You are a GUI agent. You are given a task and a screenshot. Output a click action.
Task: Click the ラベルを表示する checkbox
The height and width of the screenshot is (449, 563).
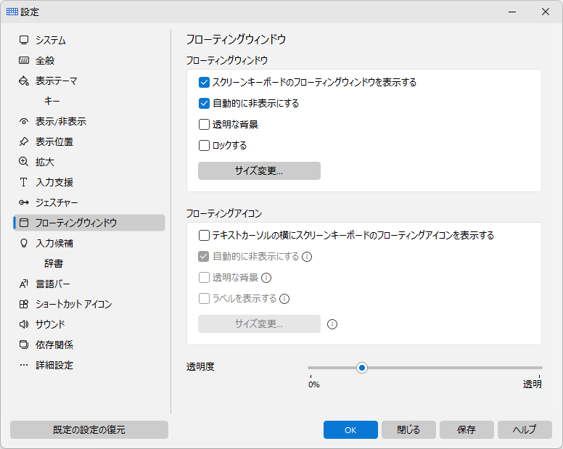[x=204, y=299]
